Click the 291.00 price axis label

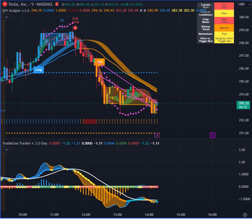[x=244, y=133]
